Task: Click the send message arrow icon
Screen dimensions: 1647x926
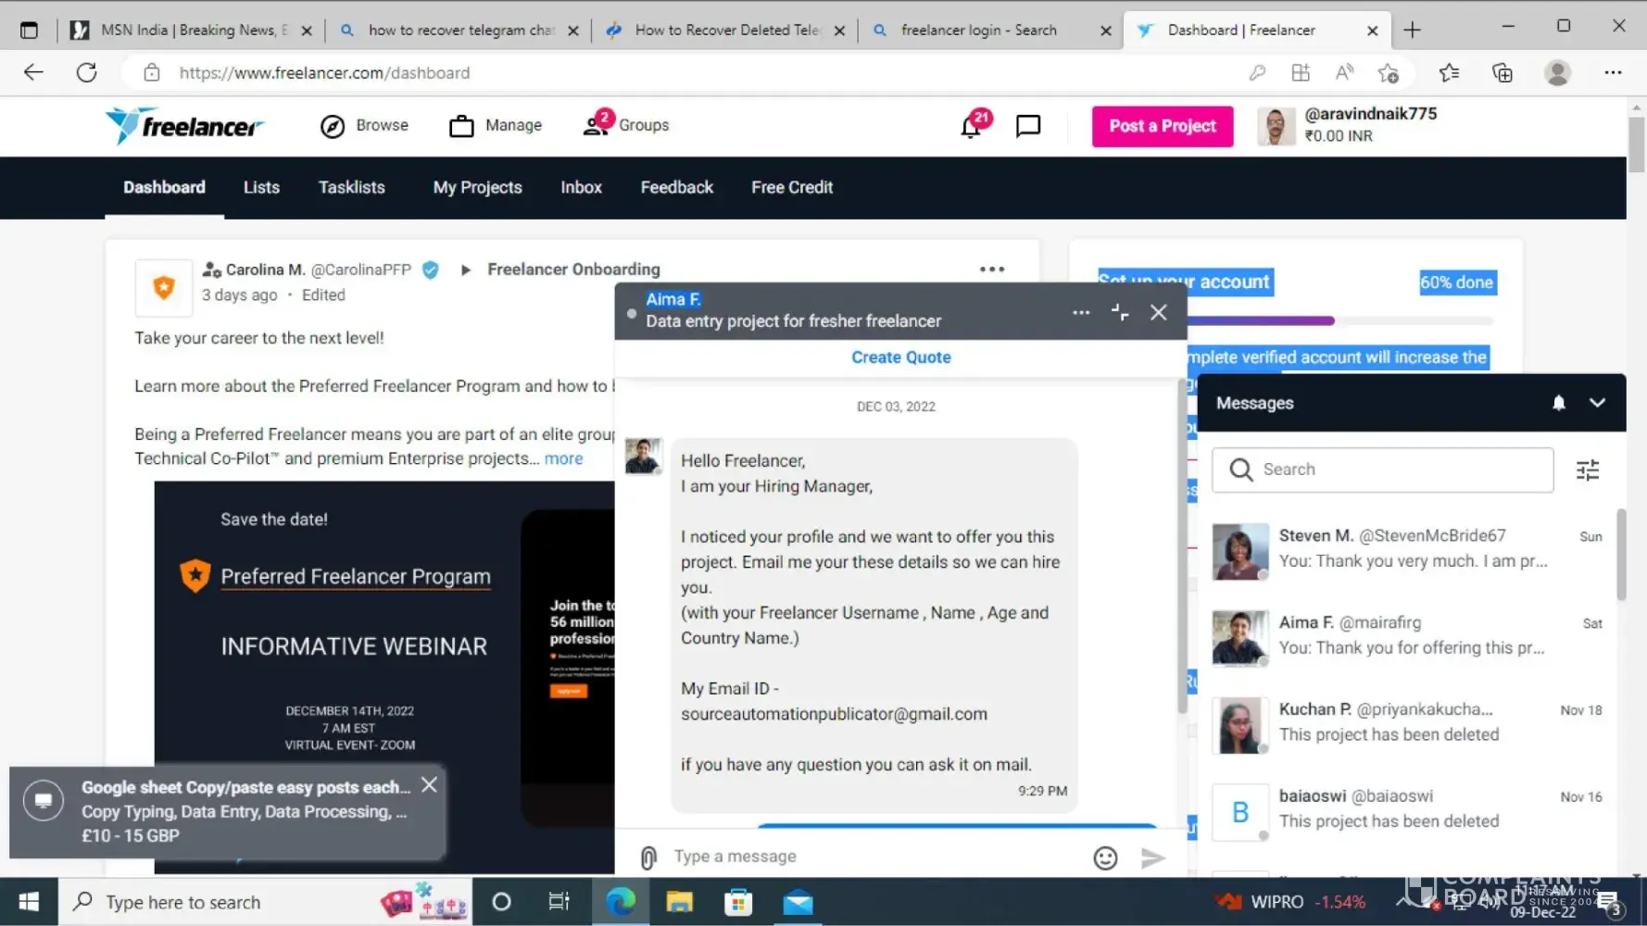Action: 1152,857
